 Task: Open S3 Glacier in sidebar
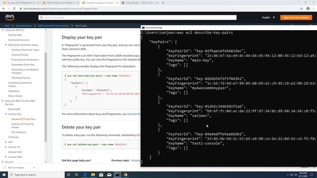pyautogui.click(x=13, y=137)
